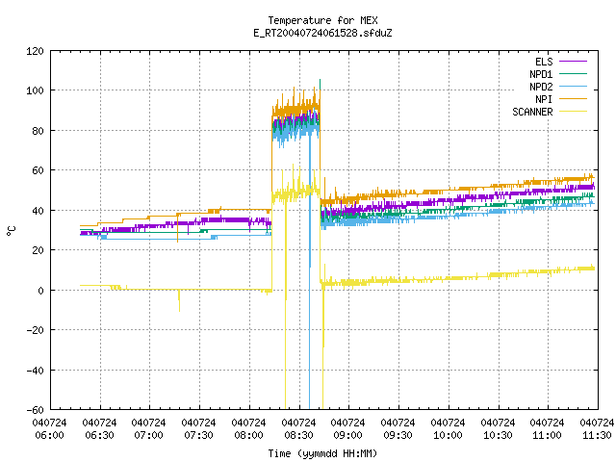Click the purple ELS legend line sample
The width and height of the screenshot is (616, 462).
click(x=573, y=62)
